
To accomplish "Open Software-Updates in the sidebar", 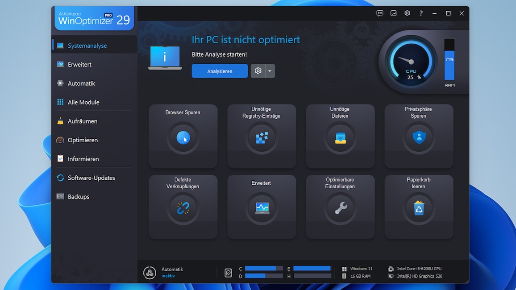I will tap(95, 178).
